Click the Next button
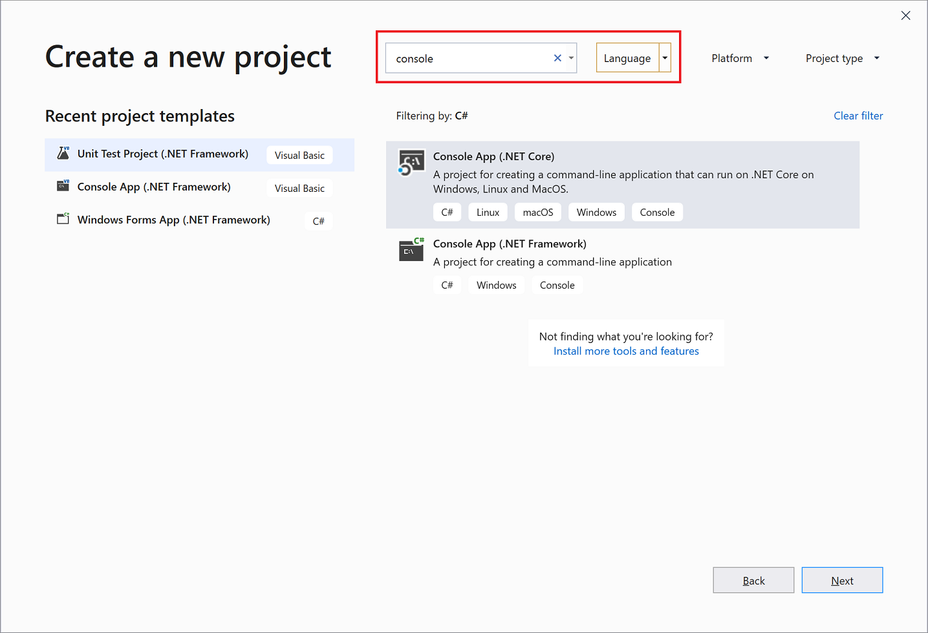 (x=842, y=580)
